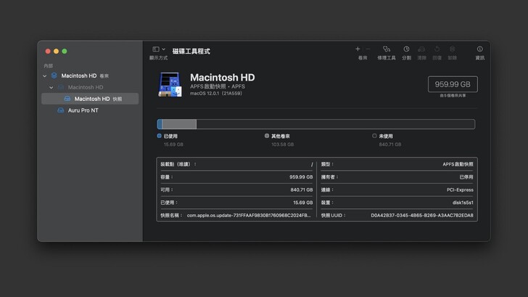
Task: Click the snapshot UUID value
Action: 421,216
